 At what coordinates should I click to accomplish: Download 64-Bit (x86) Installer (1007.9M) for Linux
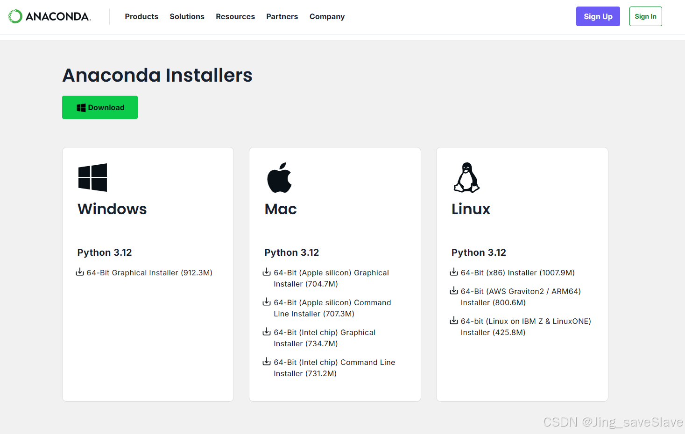point(518,273)
